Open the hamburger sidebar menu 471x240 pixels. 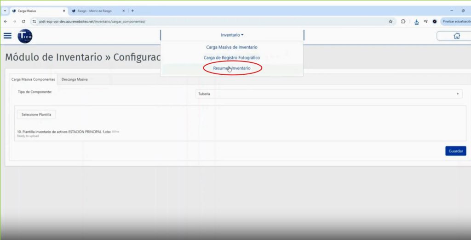7,36
